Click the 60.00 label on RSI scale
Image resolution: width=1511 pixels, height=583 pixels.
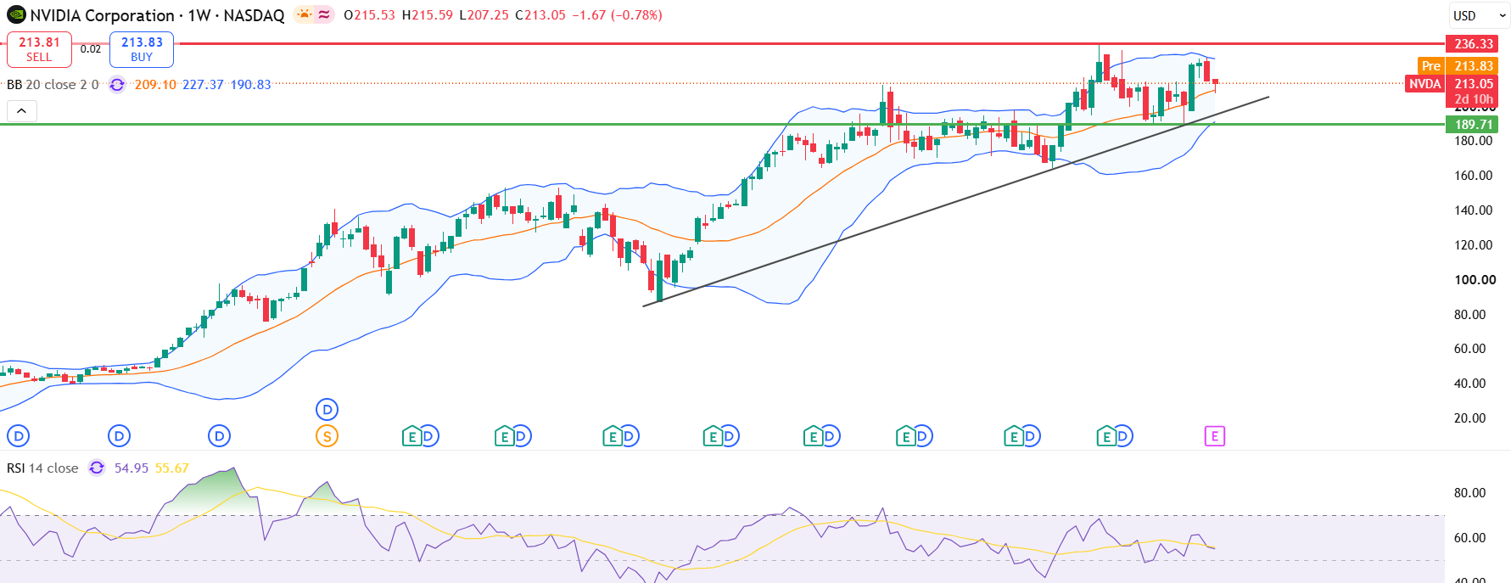click(x=1470, y=537)
